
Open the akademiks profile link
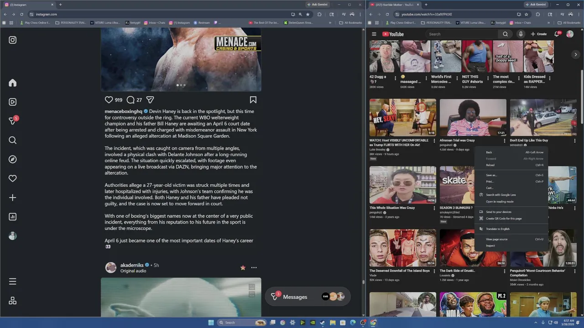(132, 265)
